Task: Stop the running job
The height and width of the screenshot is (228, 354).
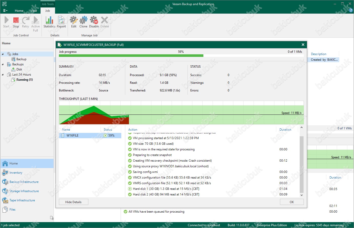Action: 16,22
